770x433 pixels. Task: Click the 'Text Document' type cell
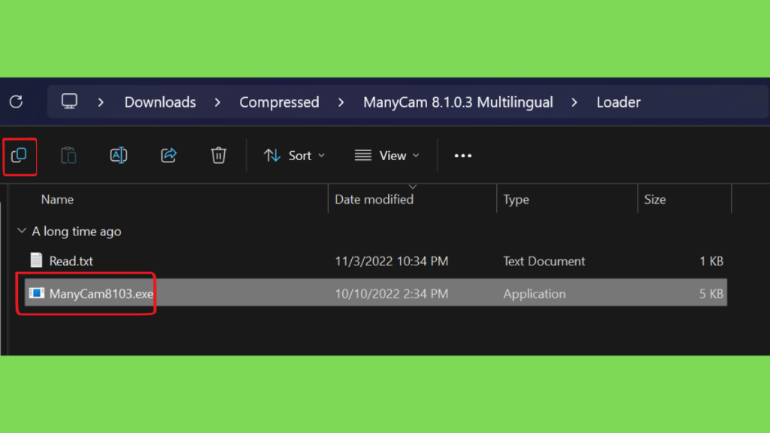tap(544, 261)
